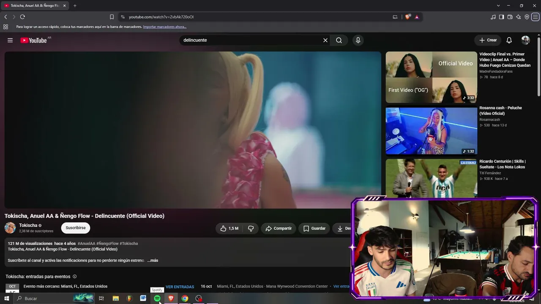Screen dimensions: 541x304
Task: Open Spotify from the taskbar
Action: [x=157, y=299]
